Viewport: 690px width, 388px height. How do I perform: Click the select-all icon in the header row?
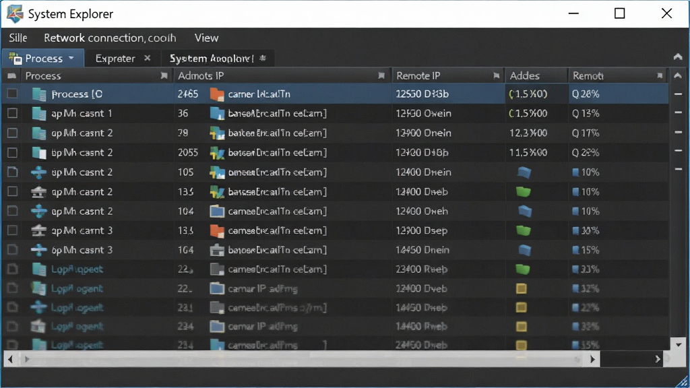point(12,75)
